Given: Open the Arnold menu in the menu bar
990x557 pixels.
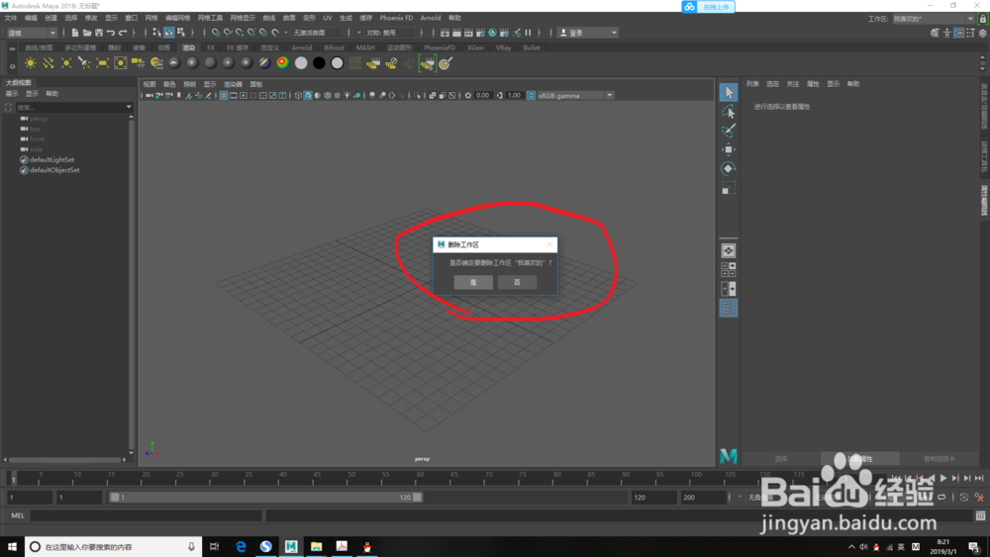Looking at the screenshot, I should 431,18.
